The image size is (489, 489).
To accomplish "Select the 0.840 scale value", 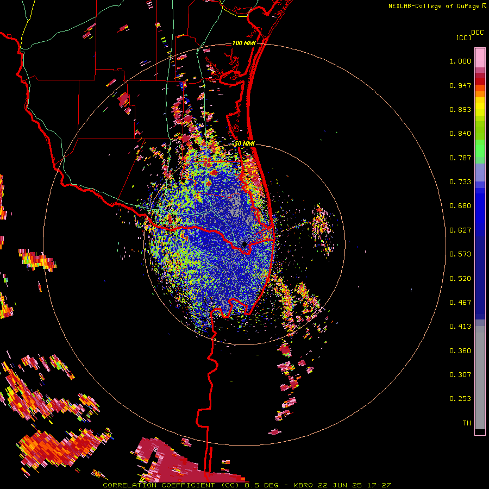I will [x=460, y=134].
